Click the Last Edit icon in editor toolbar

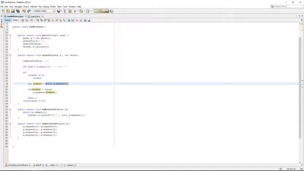point(23,20)
